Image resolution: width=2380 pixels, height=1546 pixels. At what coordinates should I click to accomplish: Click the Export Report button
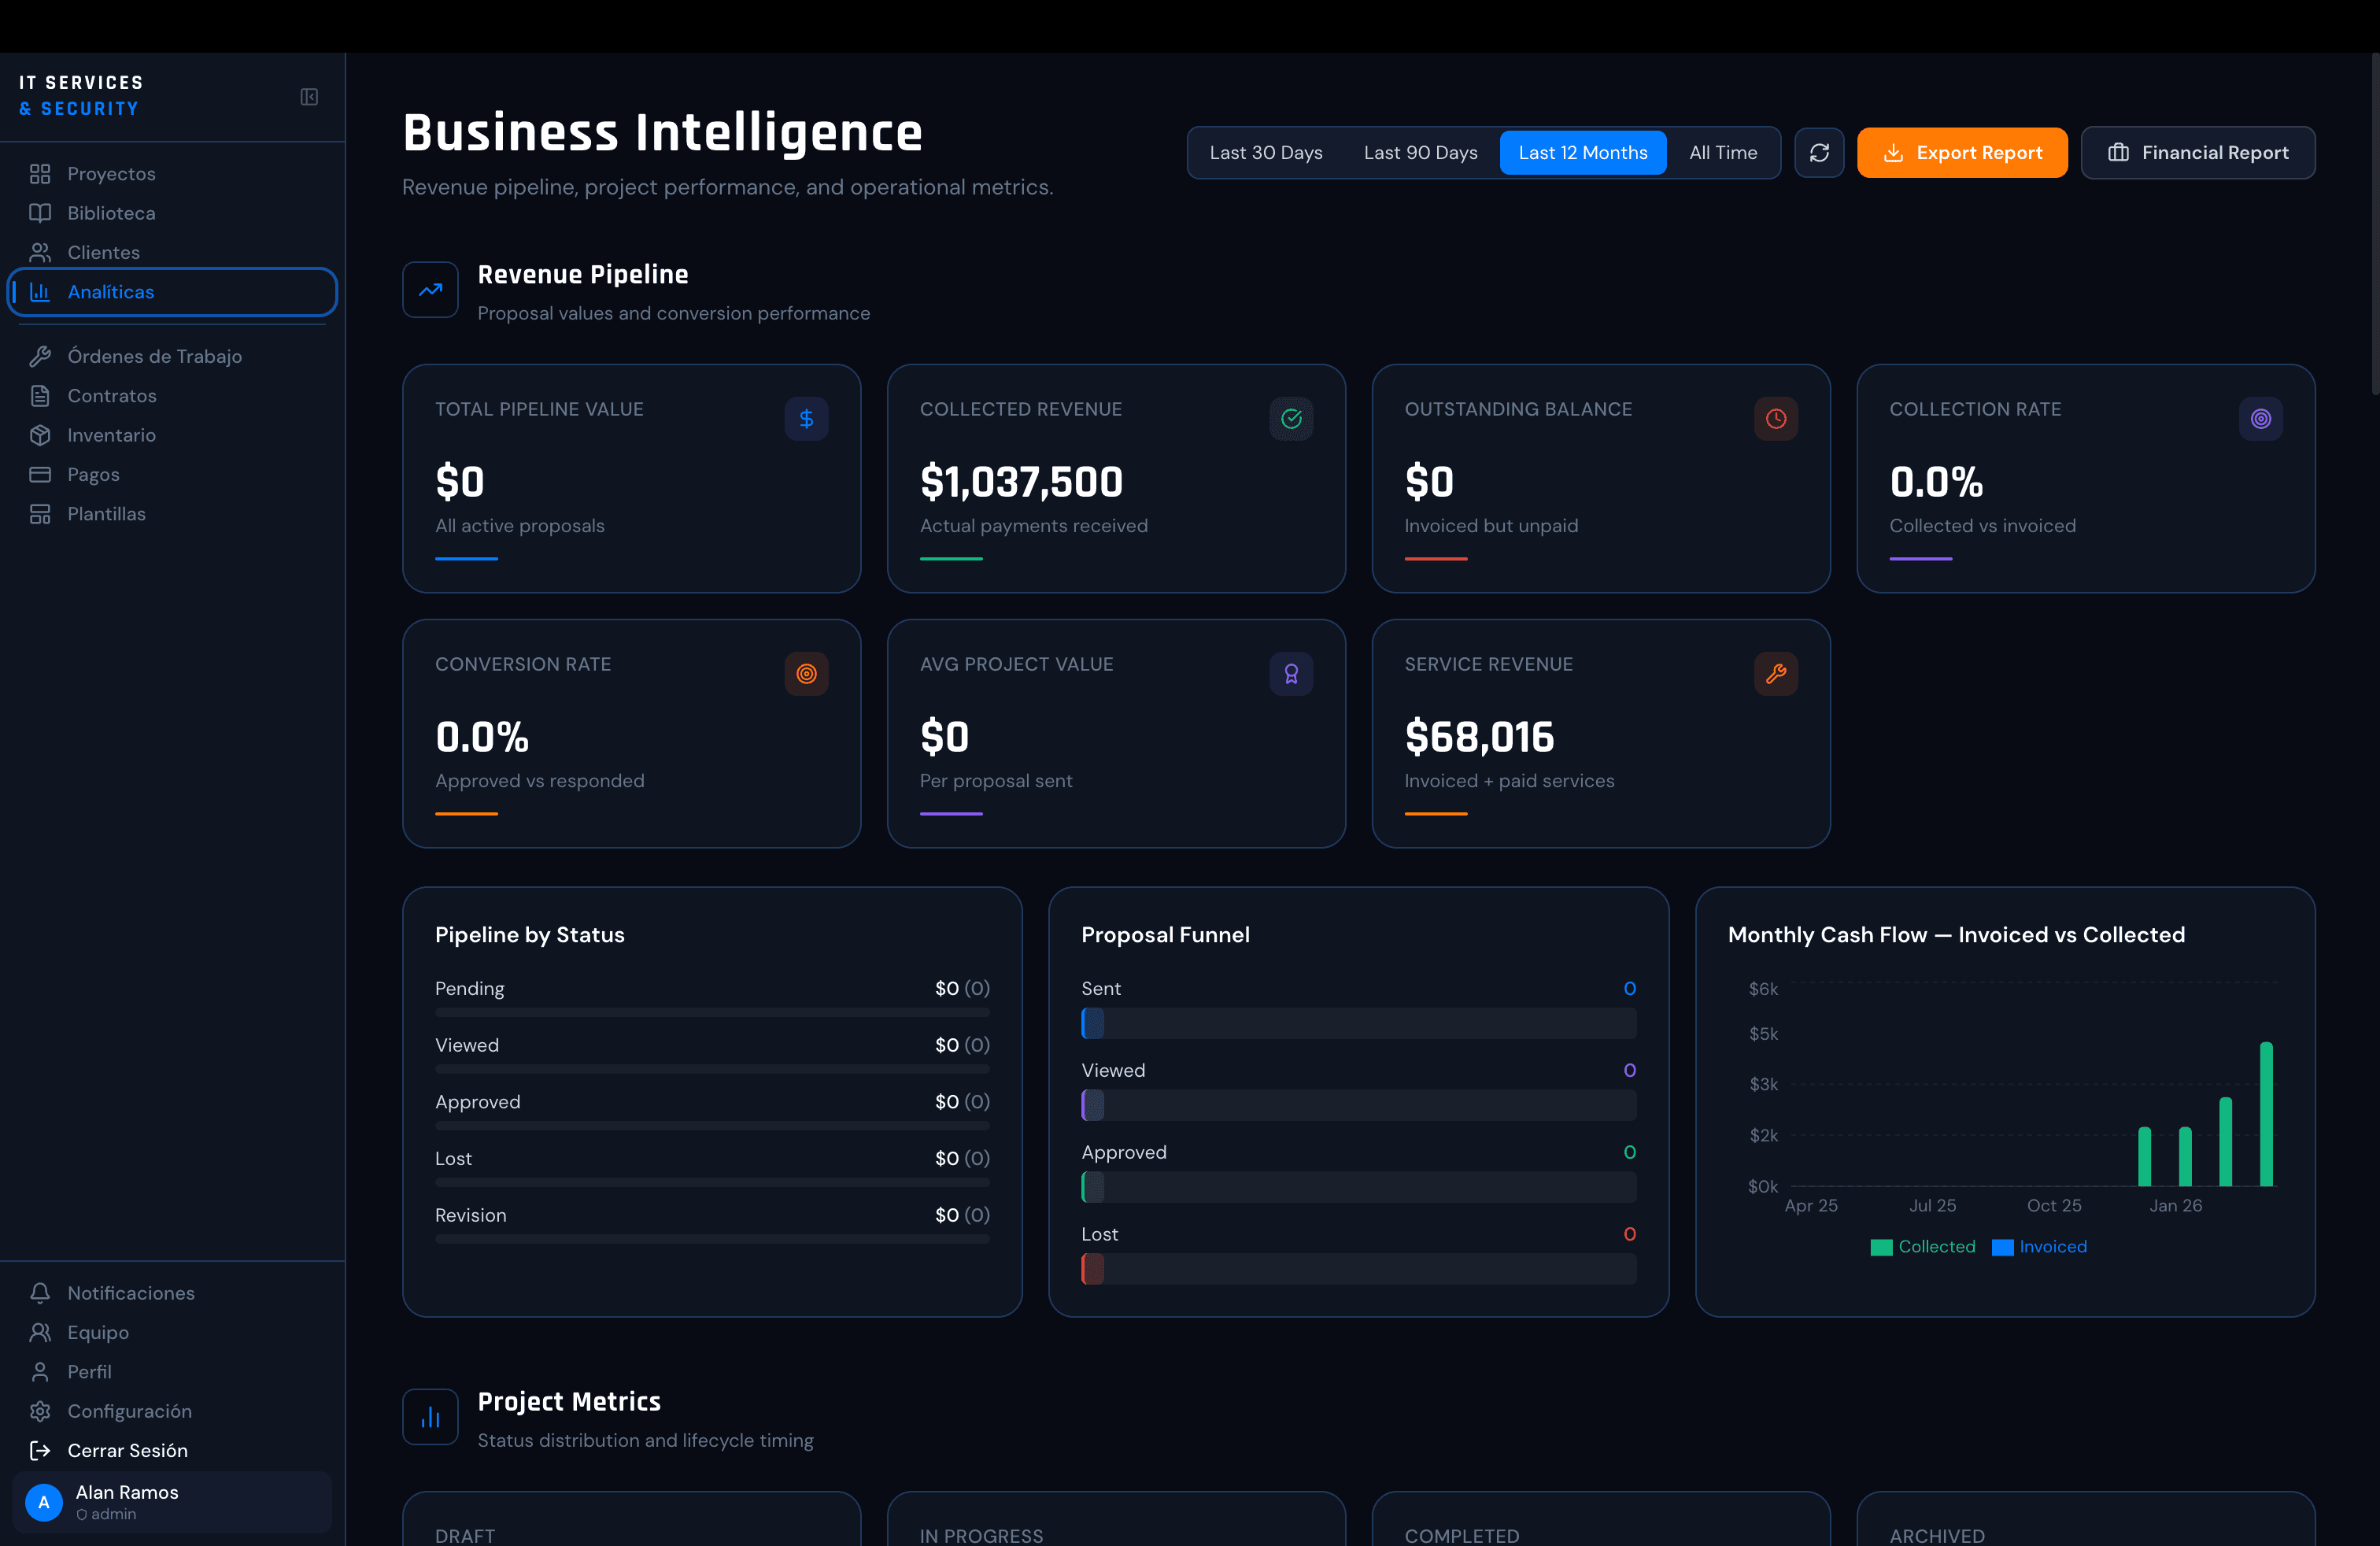coord(1962,153)
